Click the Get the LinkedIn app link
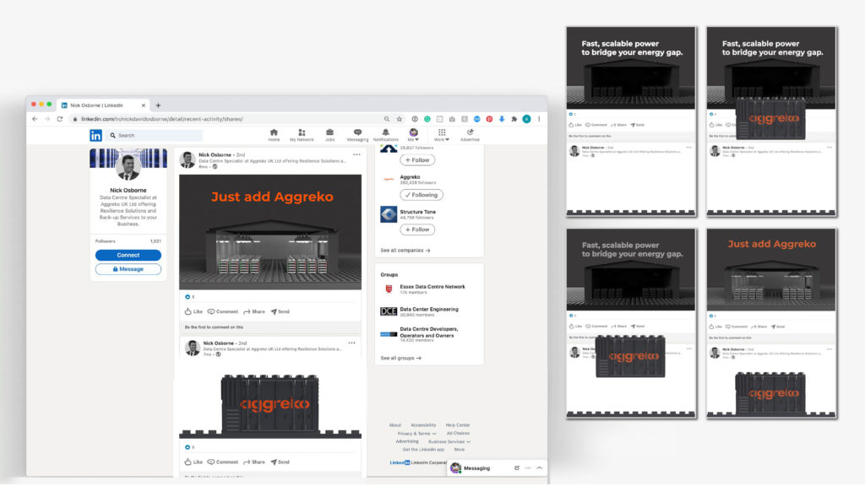Viewport: 865px width, 486px height. [423, 450]
